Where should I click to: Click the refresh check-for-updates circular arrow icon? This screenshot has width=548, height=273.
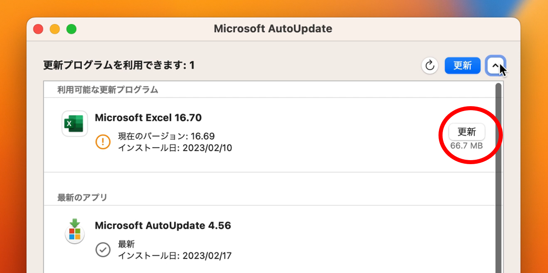pyautogui.click(x=430, y=66)
